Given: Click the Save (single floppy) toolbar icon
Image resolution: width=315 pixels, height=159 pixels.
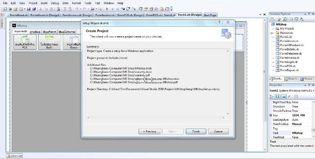Looking at the screenshot, I should [x=29, y=9].
